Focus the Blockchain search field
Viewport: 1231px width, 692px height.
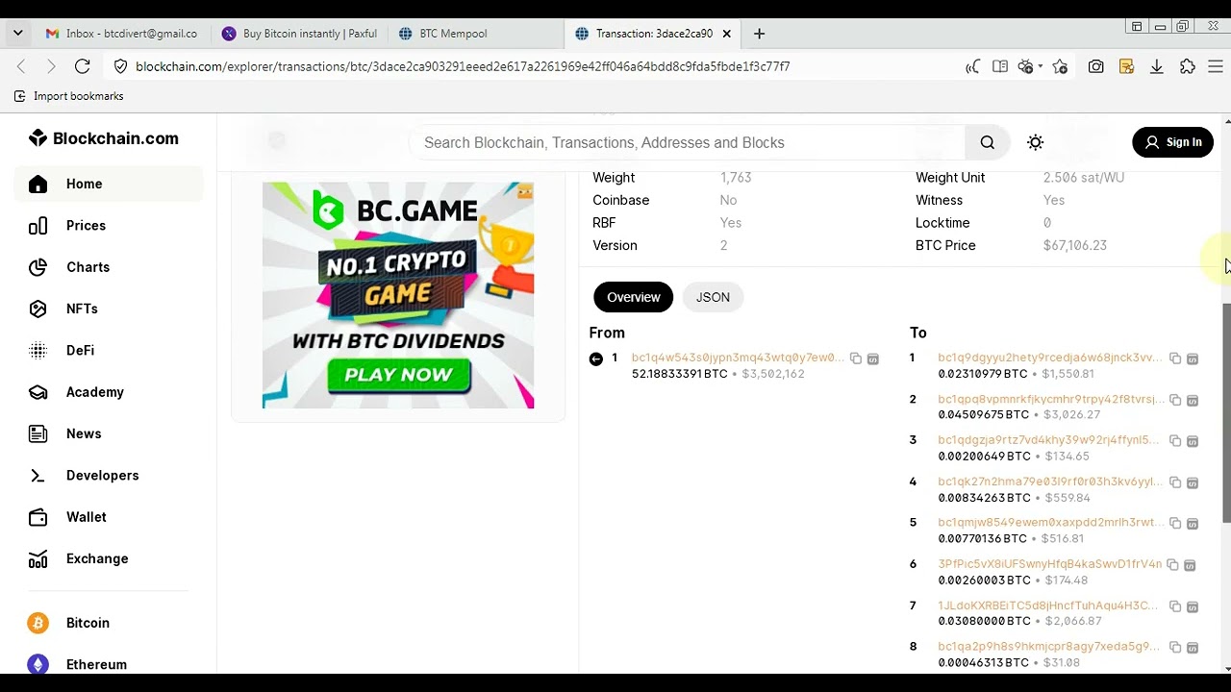point(688,142)
